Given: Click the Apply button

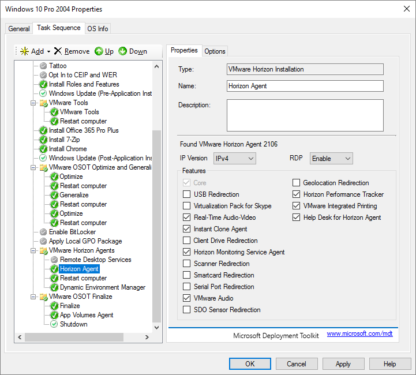Looking at the screenshot, I should point(343,364).
